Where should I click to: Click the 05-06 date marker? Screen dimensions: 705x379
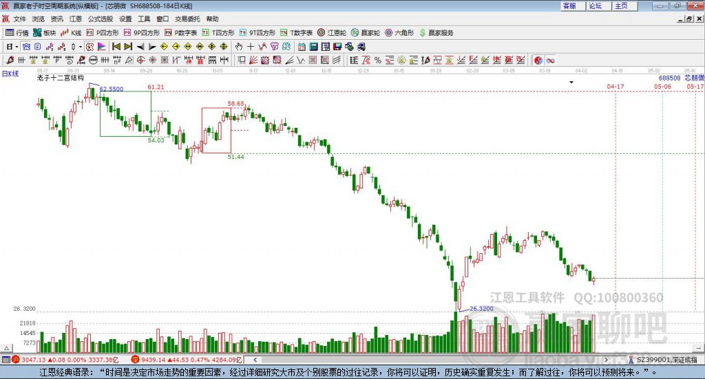[x=663, y=86]
